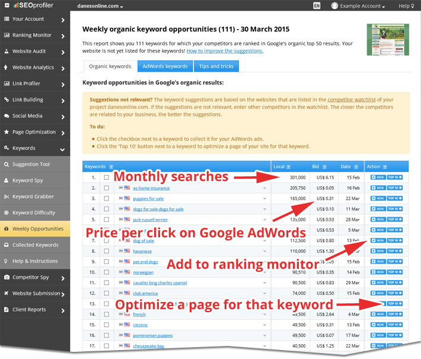Screen dimensions: 421x359
Task: Expand the Link Profiler section
Action: [x=63, y=85]
